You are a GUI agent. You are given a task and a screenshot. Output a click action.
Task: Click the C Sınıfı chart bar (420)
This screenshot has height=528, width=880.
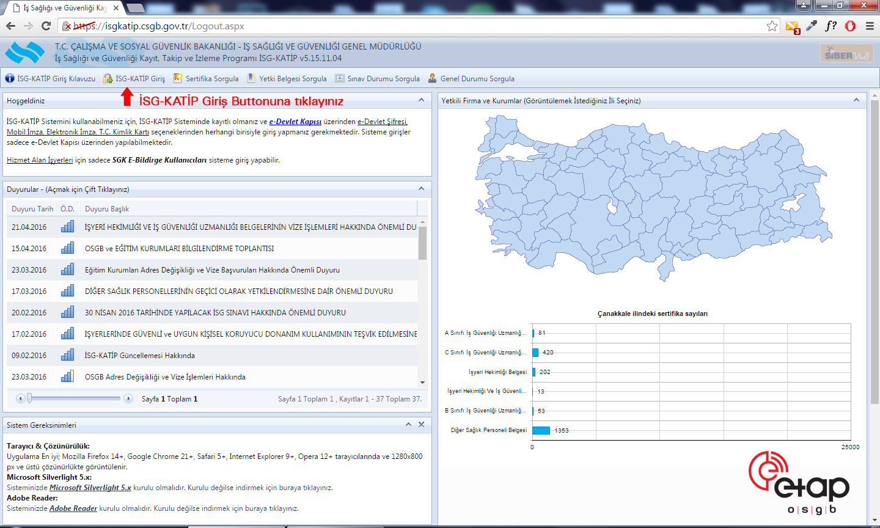(x=535, y=353)
